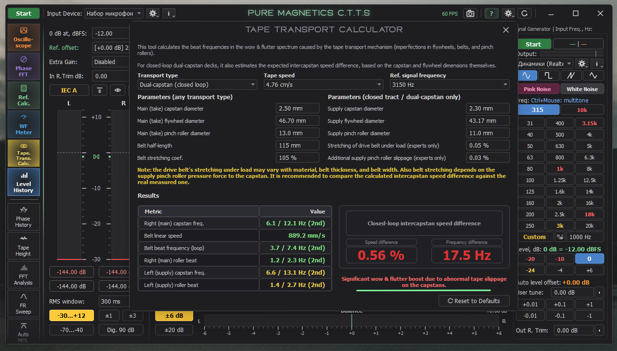
Task: Open the WF Meter tool
Action: tap(23, 124)
